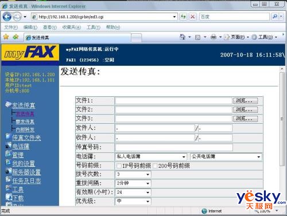Click 浏览 button for 文件1
The height and width of the screenshot is (216, 287).
tap(246, 100)
